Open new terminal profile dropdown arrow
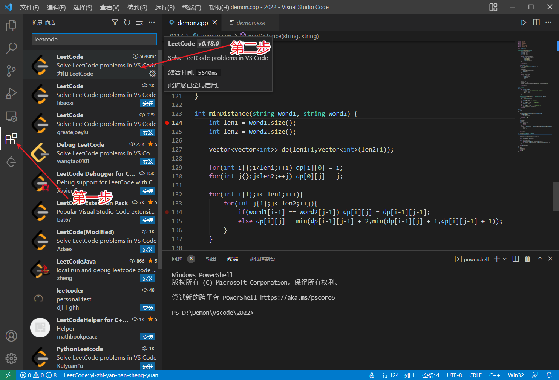The image size is (559, 380). pos(505,259)
